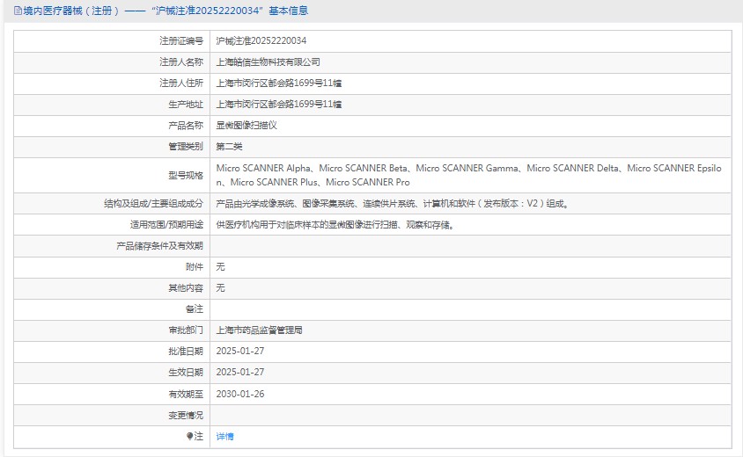The image size is (743, 457).
Task: Select product name 显微图像扫描仪
Action: 246,126
